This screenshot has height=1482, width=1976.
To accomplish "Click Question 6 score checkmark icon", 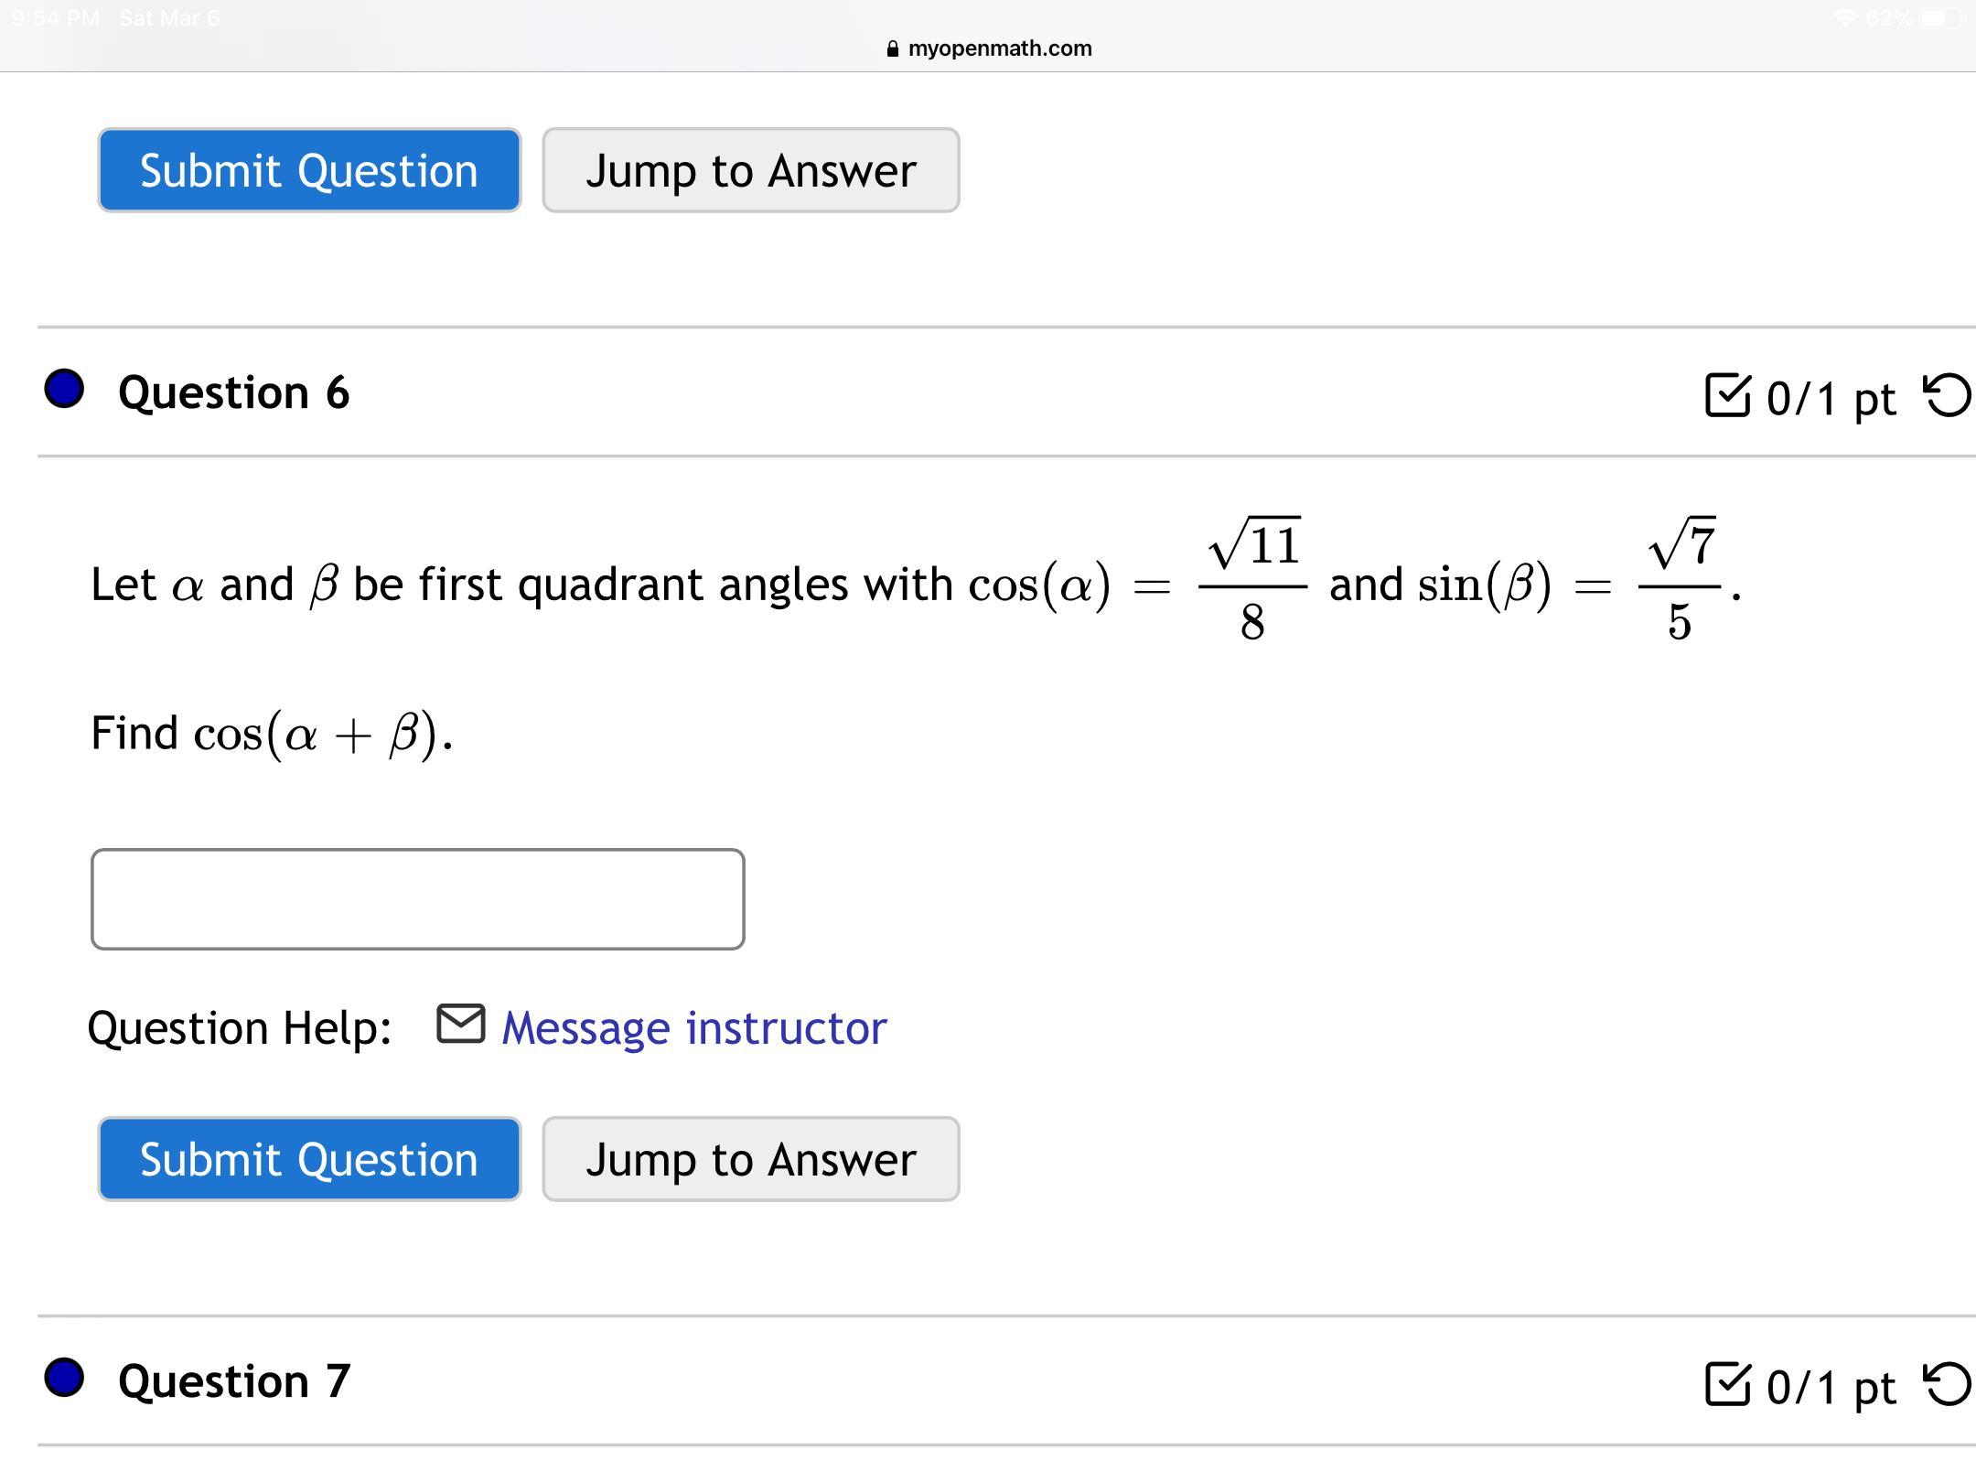I will tap(1727, 396).
